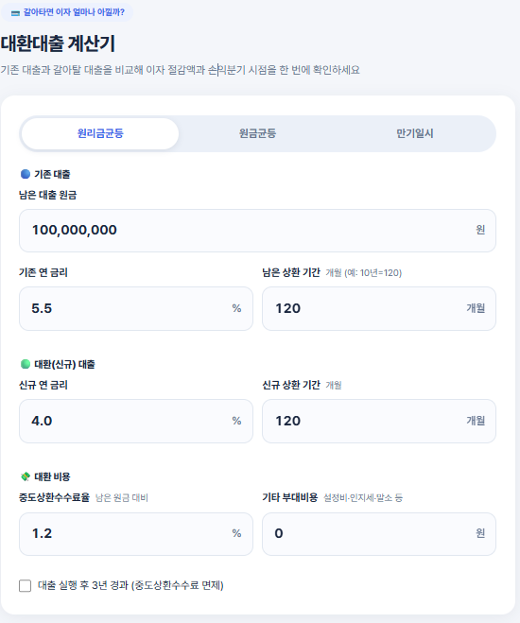Switch to the 원금균등 tab

(x=257, y=133)
